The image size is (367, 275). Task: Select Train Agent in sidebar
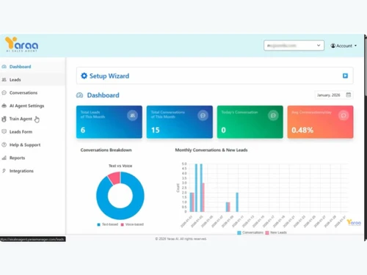coord(32,119)
